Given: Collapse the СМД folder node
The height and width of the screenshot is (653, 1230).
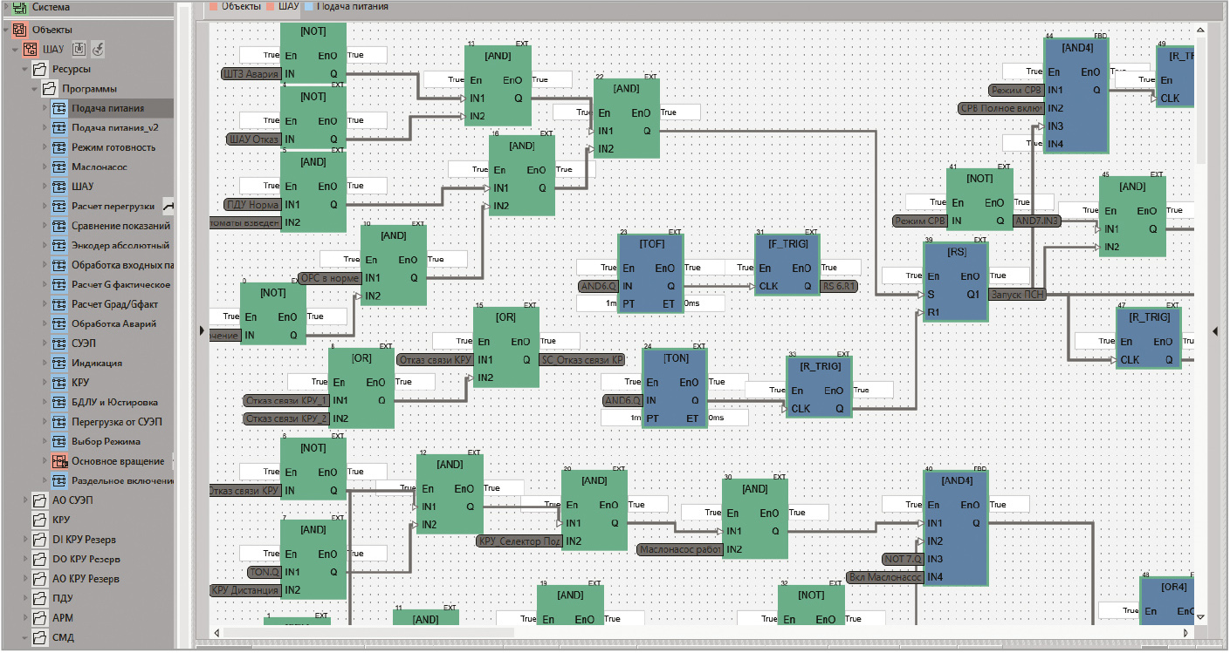Looking at the screenshot, I should [25, 637].
